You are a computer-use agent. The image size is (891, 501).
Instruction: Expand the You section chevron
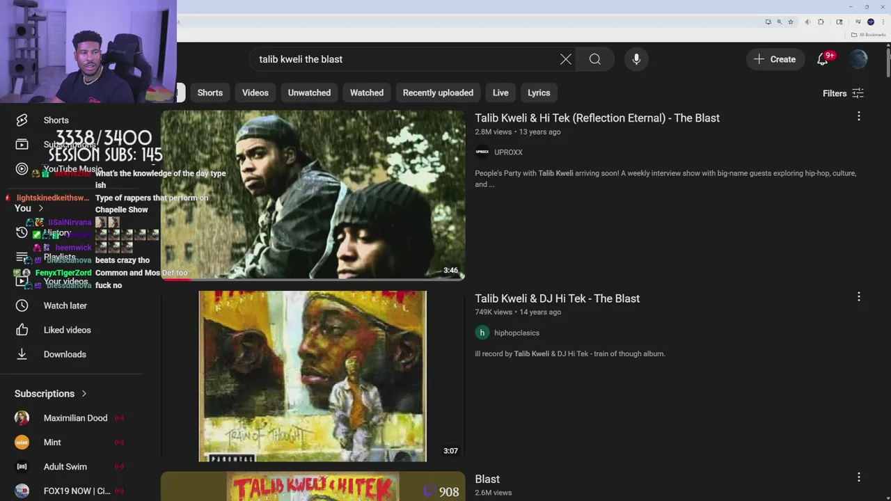(x=41, y=208)
